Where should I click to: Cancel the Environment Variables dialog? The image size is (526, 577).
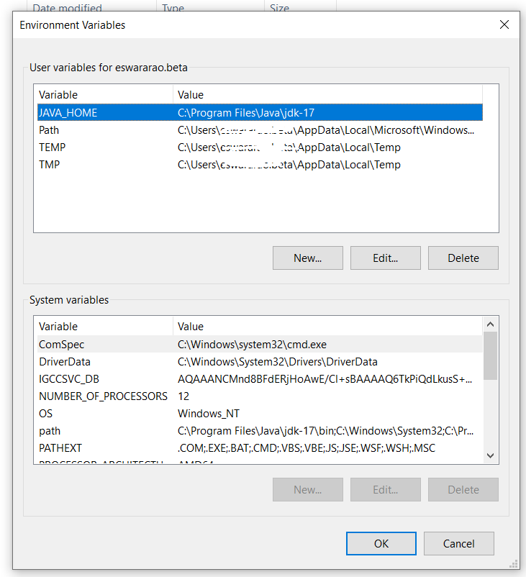click(459, 544)
